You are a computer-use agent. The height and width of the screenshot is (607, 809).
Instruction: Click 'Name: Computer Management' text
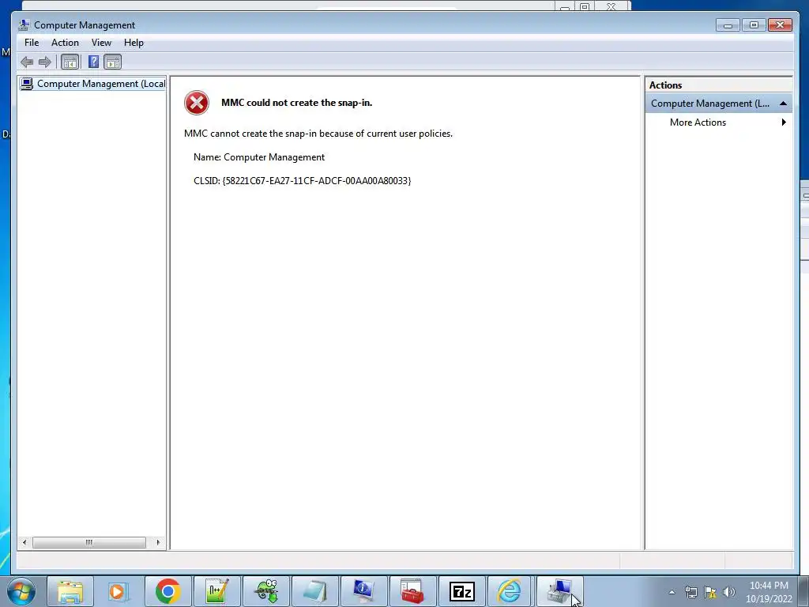(x=259, y=157)
